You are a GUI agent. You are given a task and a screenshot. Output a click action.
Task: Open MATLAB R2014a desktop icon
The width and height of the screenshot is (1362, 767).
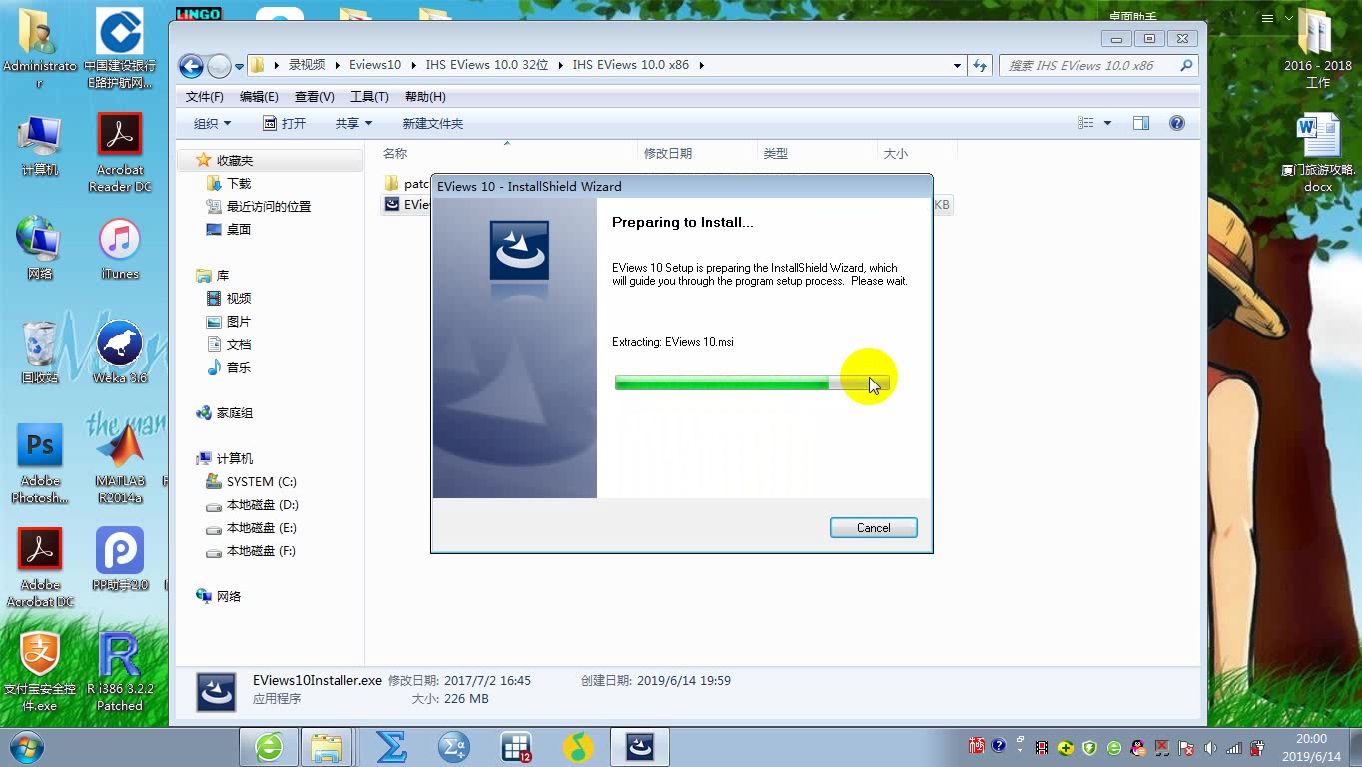pos(120,464)
